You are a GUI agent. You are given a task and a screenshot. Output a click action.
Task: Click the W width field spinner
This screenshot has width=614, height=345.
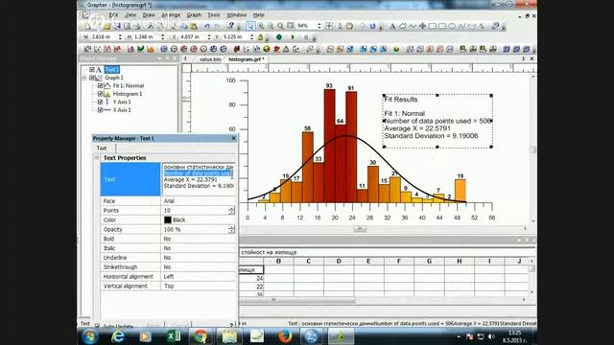[x=120, y=37]
